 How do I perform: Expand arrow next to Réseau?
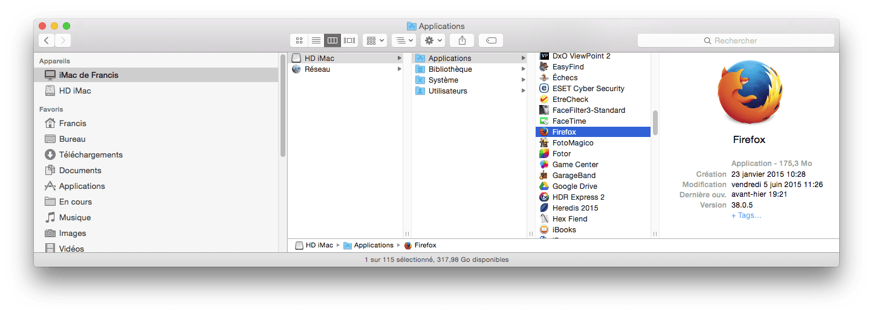(x=400, y=69)
